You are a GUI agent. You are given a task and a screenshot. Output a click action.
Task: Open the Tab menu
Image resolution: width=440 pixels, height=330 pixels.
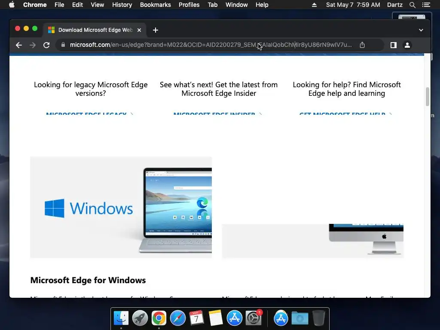point(212,5)
